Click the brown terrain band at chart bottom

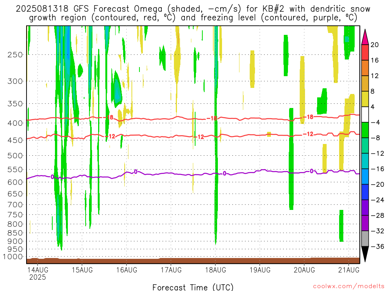pyautogui.click(x=193, y=261)
